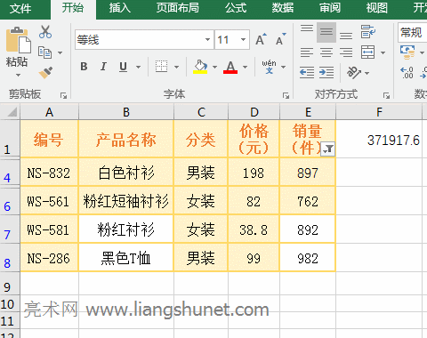Select cell containing NS-832
The height and width of the screenshot is (338, 427).
pyautogui.click(x=49, y=173)
